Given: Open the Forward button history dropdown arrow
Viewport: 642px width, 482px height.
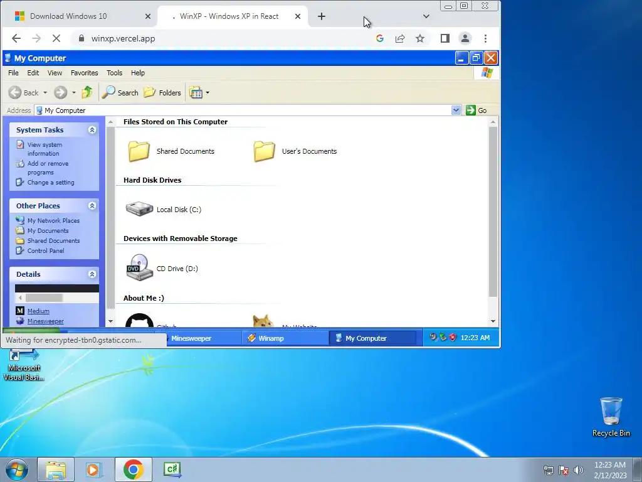Looking at the screenshot, I should tap(74, 93).
